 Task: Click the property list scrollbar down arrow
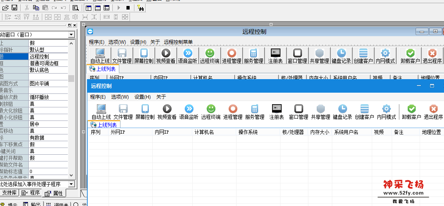click(71, 175)
